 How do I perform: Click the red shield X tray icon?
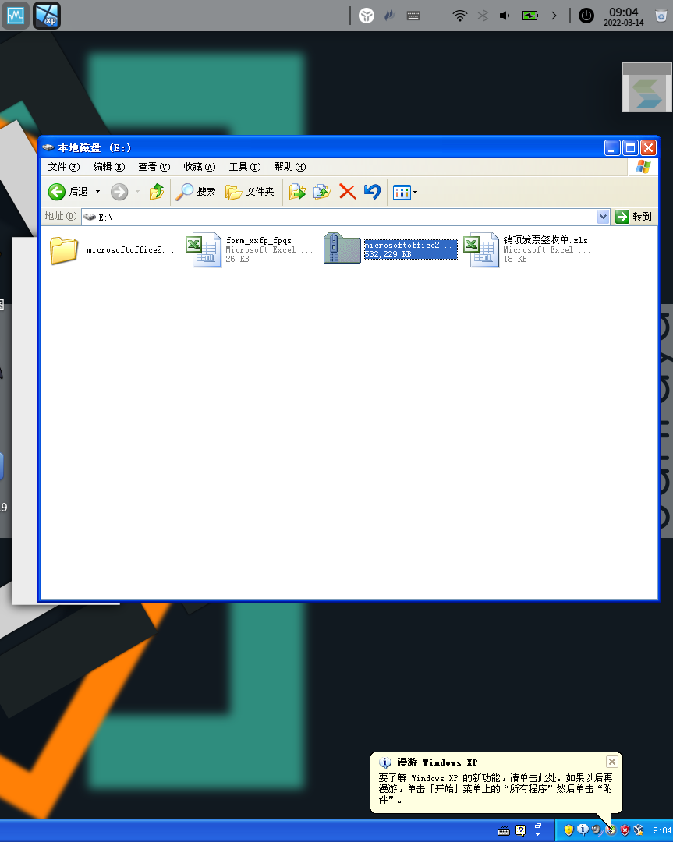[625, 830]
